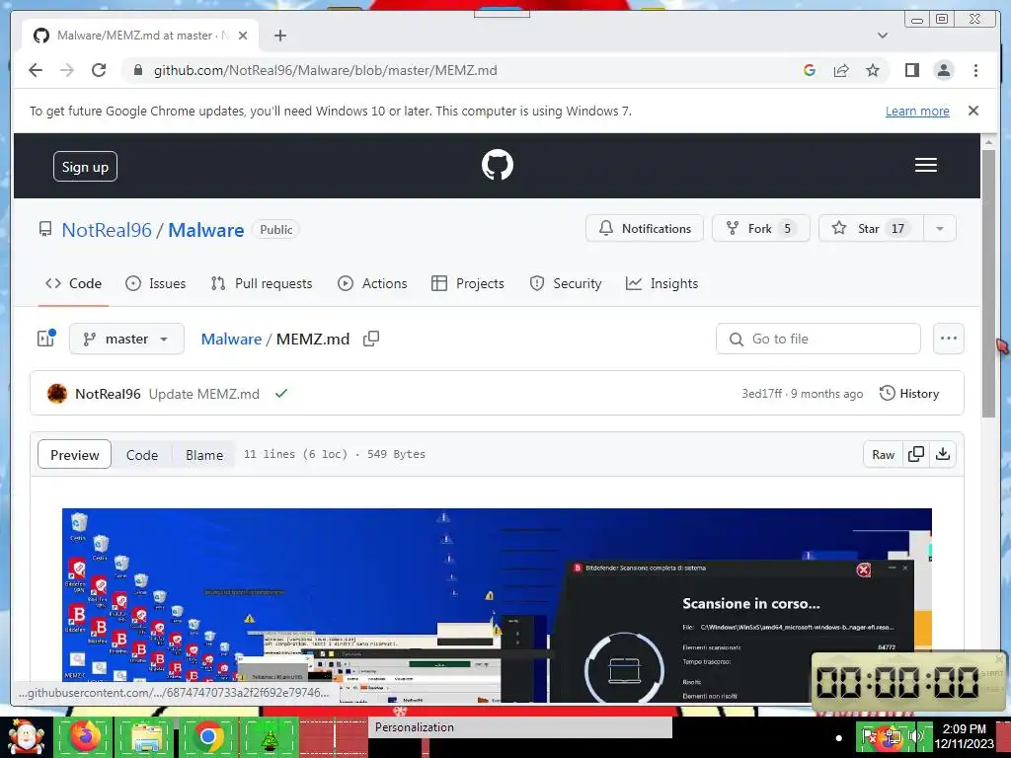Fork the repository

click(x=760, y=228)
